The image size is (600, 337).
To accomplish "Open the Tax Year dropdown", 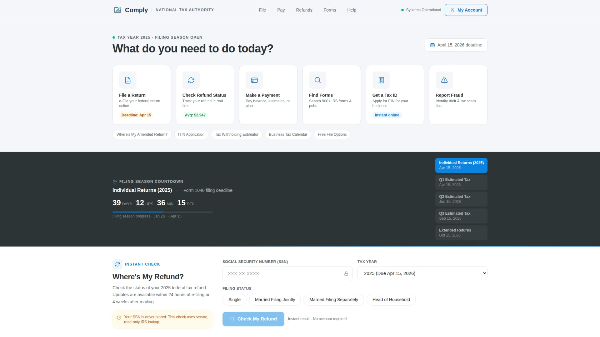I will pos(422,273).
